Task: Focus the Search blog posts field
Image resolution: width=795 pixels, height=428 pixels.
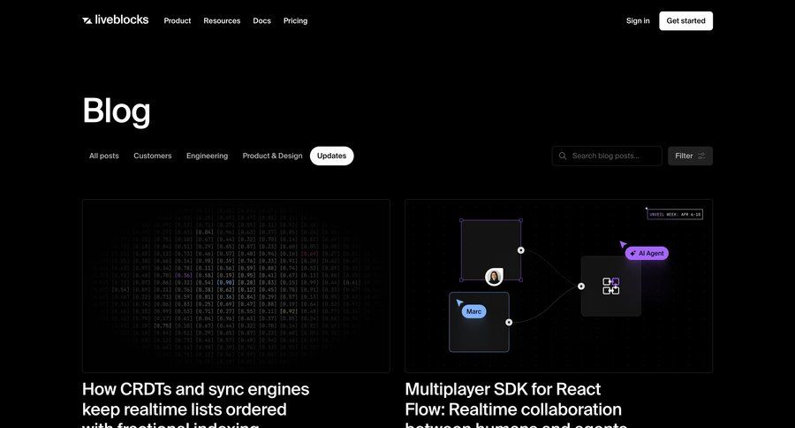Action: pyautogui.click(x=606, y=156)
